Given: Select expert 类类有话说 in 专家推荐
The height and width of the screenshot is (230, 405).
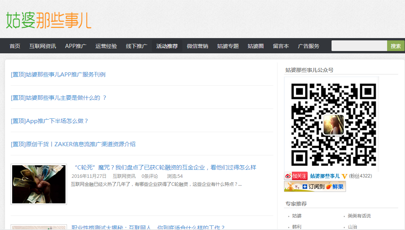Looking at the screenshot, I should tap(359, 216).
